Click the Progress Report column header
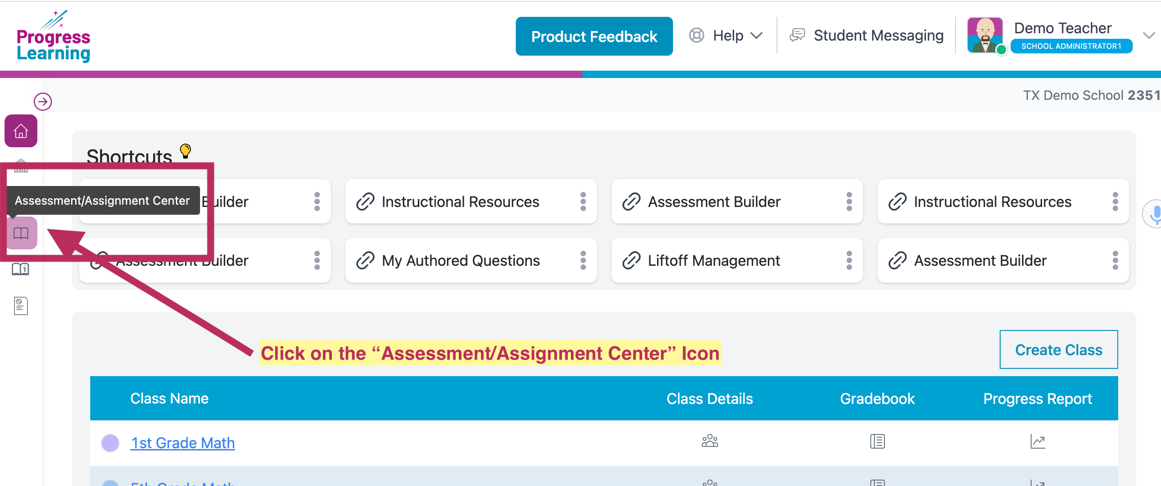 [1038, 398]
